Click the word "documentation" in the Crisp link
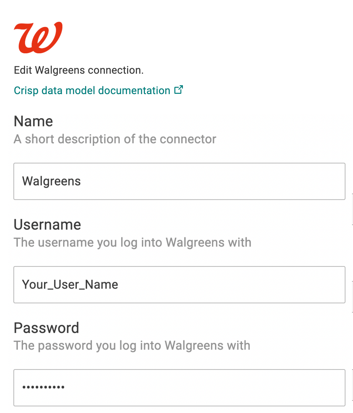This screenshot has height=413, width=353. tap(134, 90)
